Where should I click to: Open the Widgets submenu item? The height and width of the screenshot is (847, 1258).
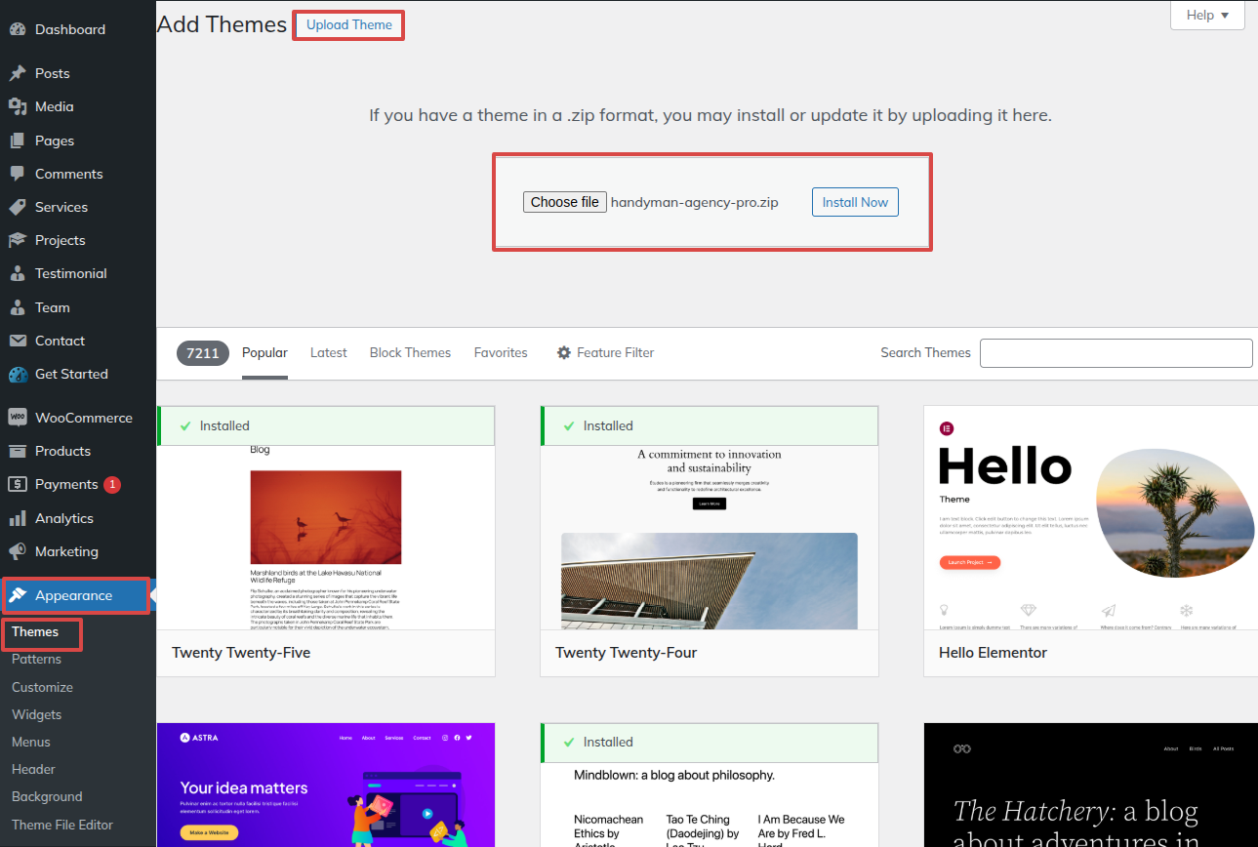click(x=36, y=714)
